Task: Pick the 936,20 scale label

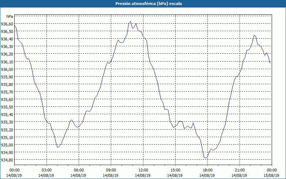Action: (x=7, y=54)
